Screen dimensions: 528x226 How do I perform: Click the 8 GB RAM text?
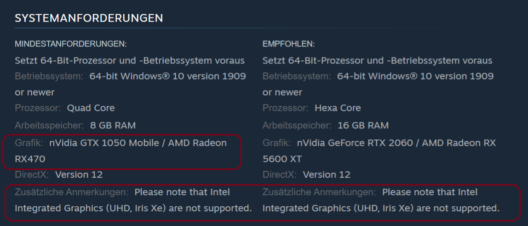click(x=113, y=126)
